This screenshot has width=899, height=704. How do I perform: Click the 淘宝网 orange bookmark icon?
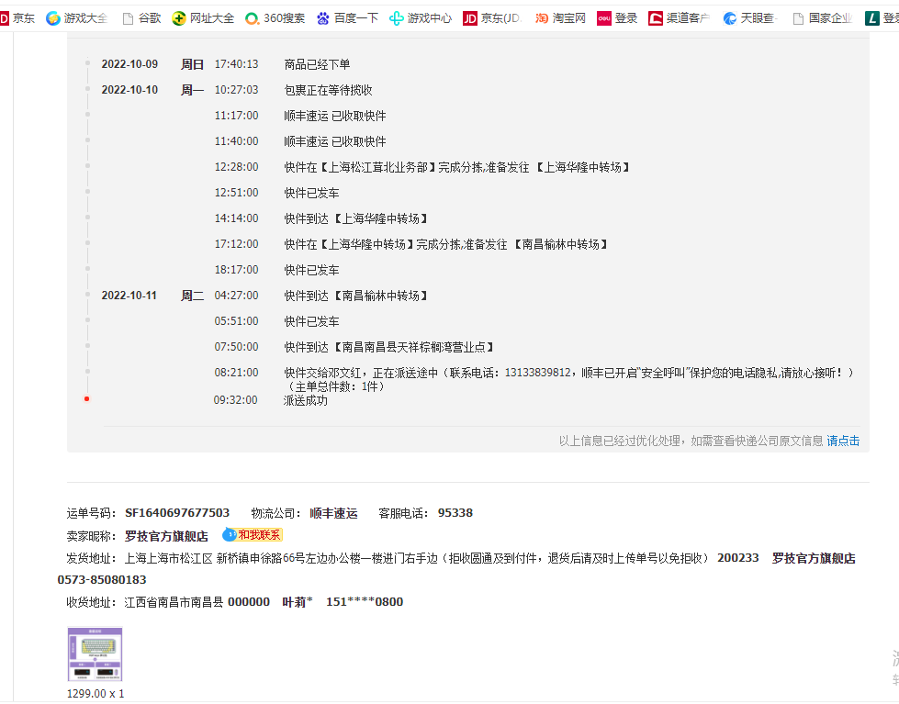coord(541,18)
